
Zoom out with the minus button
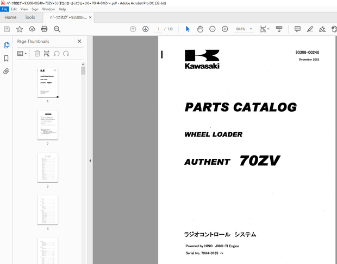213,29
